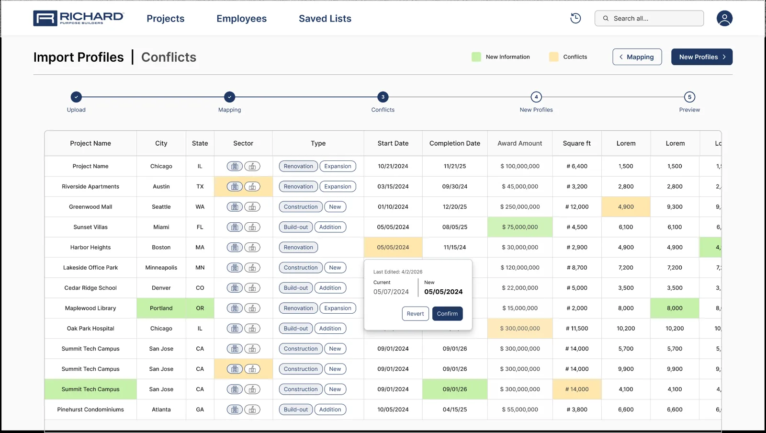Select the Addition tag for Pinehurst Condominiums
Viewport: 766px width, 433px height.
coord(330,410)
